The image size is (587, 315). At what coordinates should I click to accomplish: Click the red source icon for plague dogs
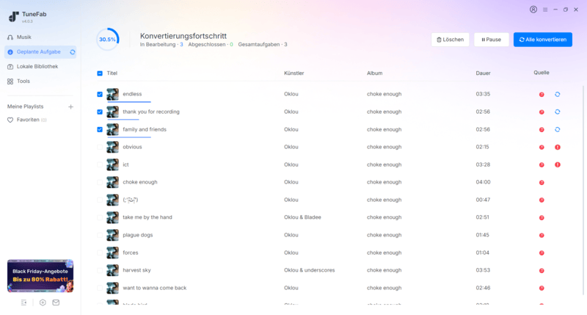[x=542, y=235]
